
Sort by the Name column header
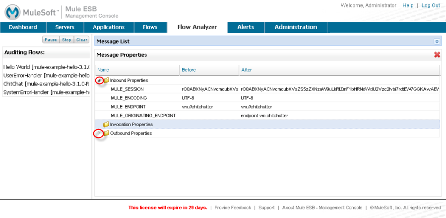[137, 70]
